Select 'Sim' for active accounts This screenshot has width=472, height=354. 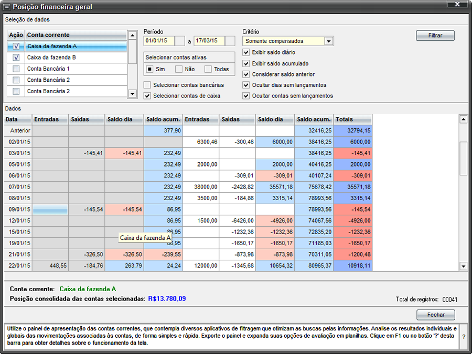click(x=149, y=69)
